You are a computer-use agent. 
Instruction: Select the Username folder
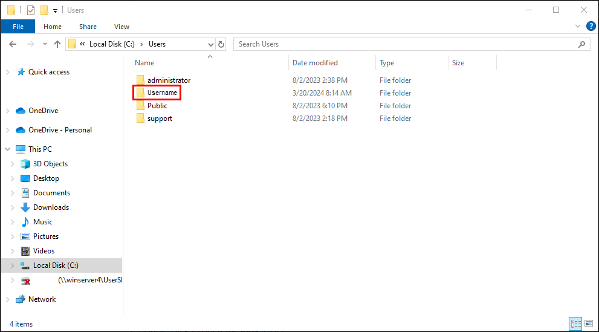[157, 93]
